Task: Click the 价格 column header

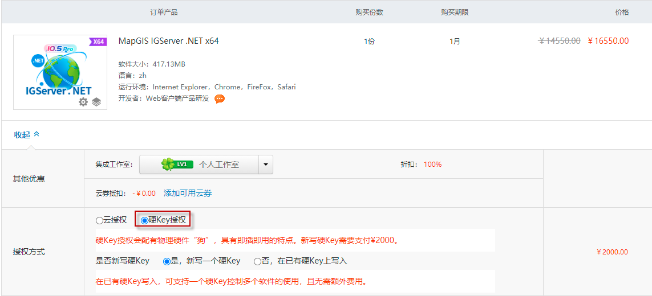Action: pos(622,12)
